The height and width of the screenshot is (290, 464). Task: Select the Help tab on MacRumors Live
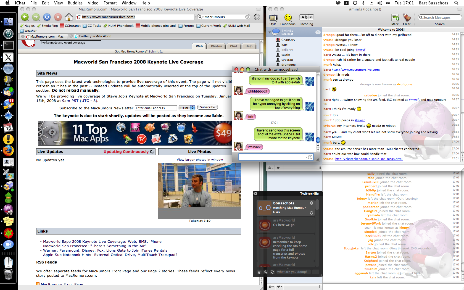[249, 46]
